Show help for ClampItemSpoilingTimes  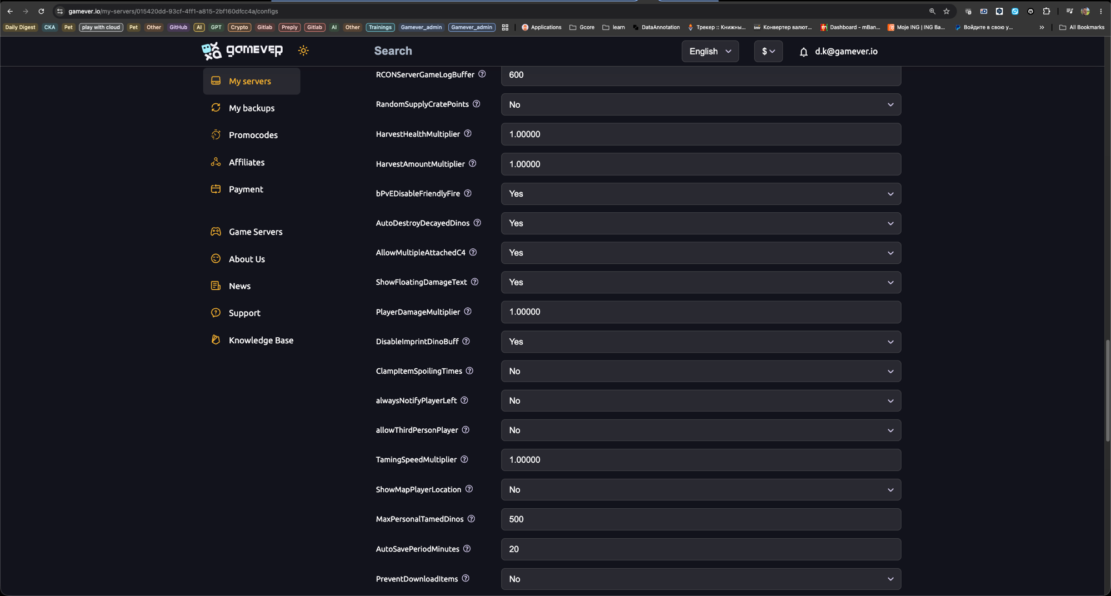pyautogui.click(x=469, y=370)
